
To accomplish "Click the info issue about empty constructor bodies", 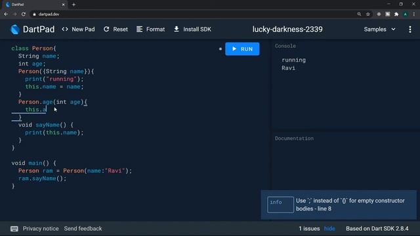I will click(339, 205).
